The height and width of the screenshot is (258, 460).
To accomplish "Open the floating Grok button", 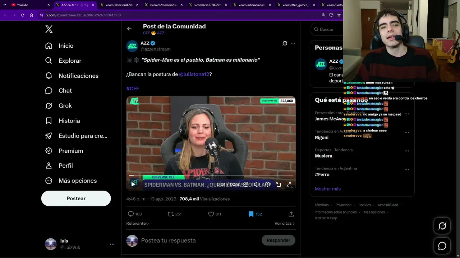I will click(x=442, y=226).
